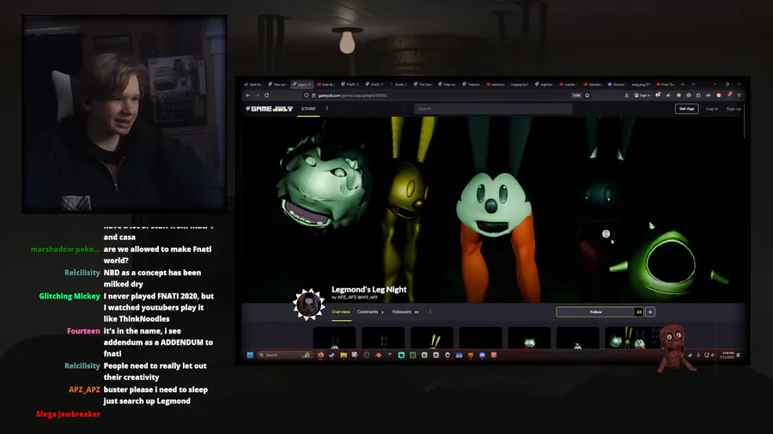Open the three-dot menu beside STORE
773x434 pixels.
point(327,109)
